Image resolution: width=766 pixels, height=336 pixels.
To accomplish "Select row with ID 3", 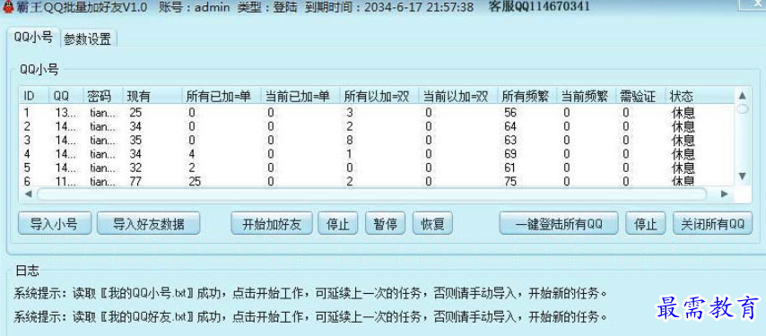I will tap(377, 141).
